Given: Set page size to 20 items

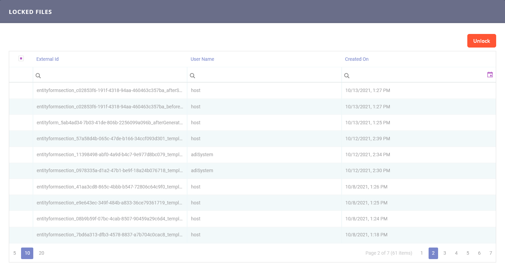Looking at the screenshot, I should (41, 253).
